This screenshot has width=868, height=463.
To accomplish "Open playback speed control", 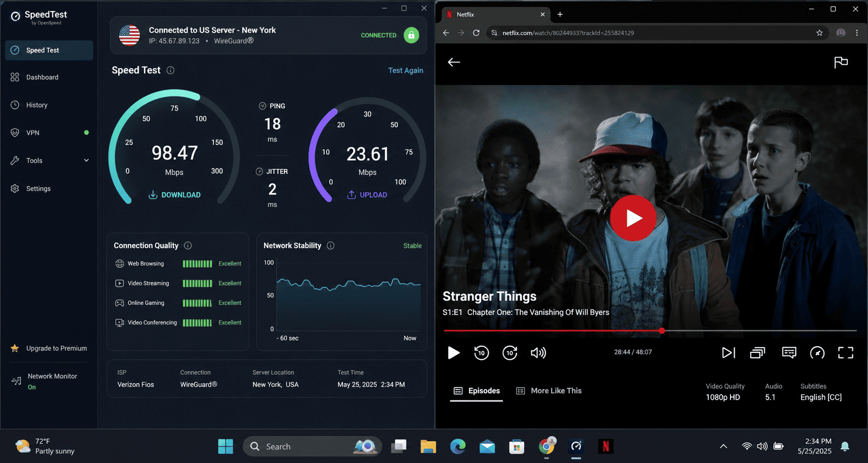I will pyautogui.click(x=817, y=353).
